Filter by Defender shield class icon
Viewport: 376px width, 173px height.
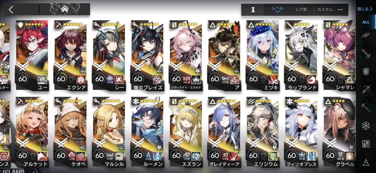click(x=366, y=71)
